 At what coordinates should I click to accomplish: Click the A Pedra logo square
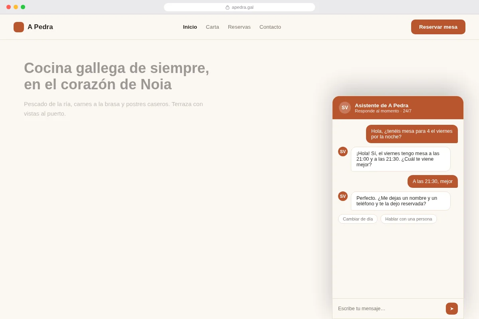point(19,27)
